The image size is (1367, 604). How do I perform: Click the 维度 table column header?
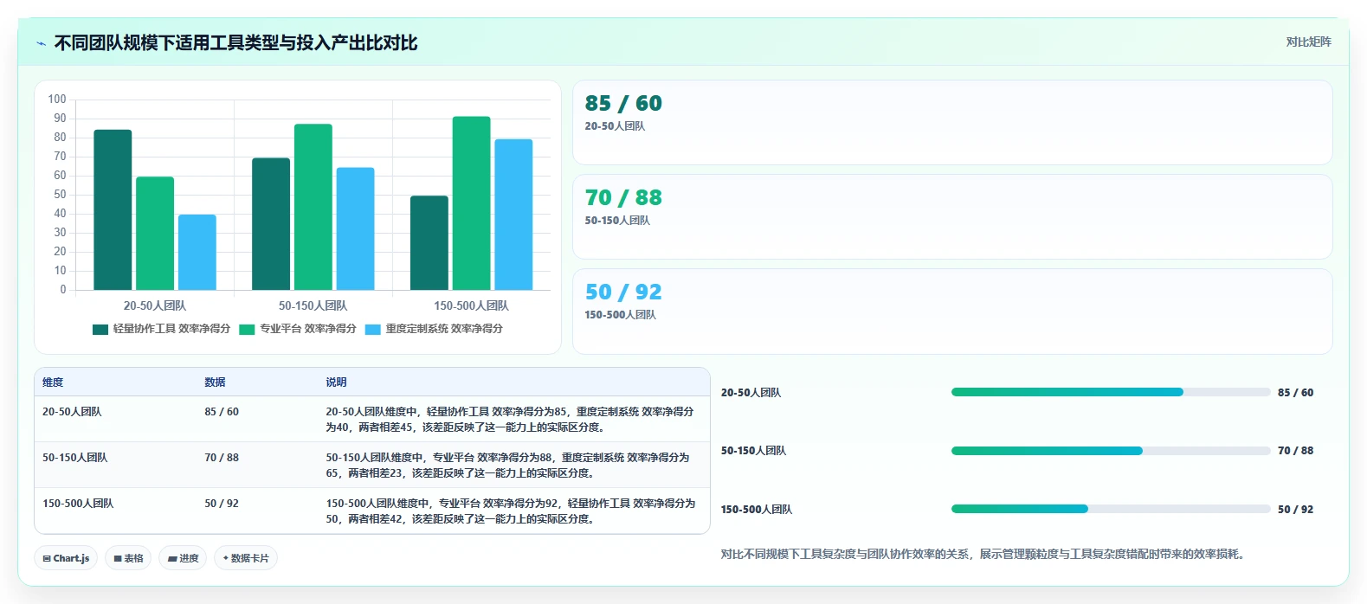[x=53, y=382]
